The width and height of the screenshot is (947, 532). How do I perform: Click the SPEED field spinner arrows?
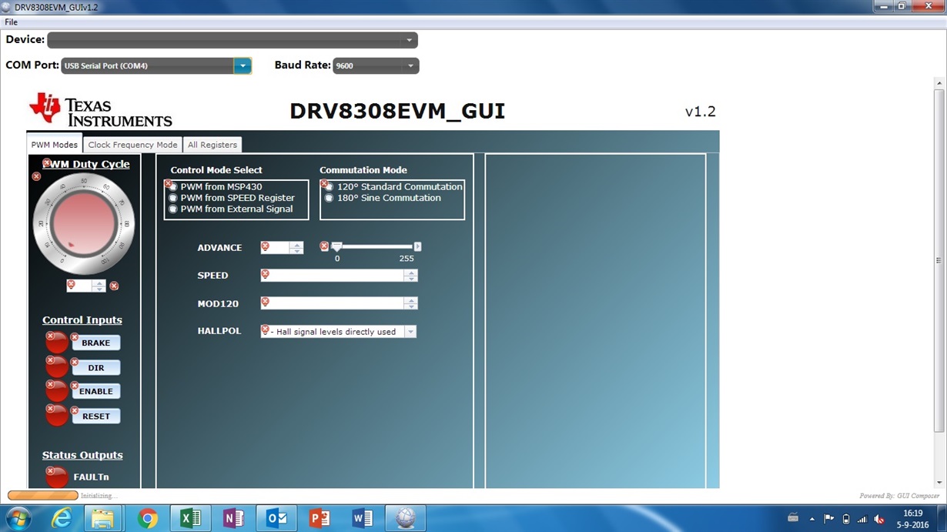411,276
